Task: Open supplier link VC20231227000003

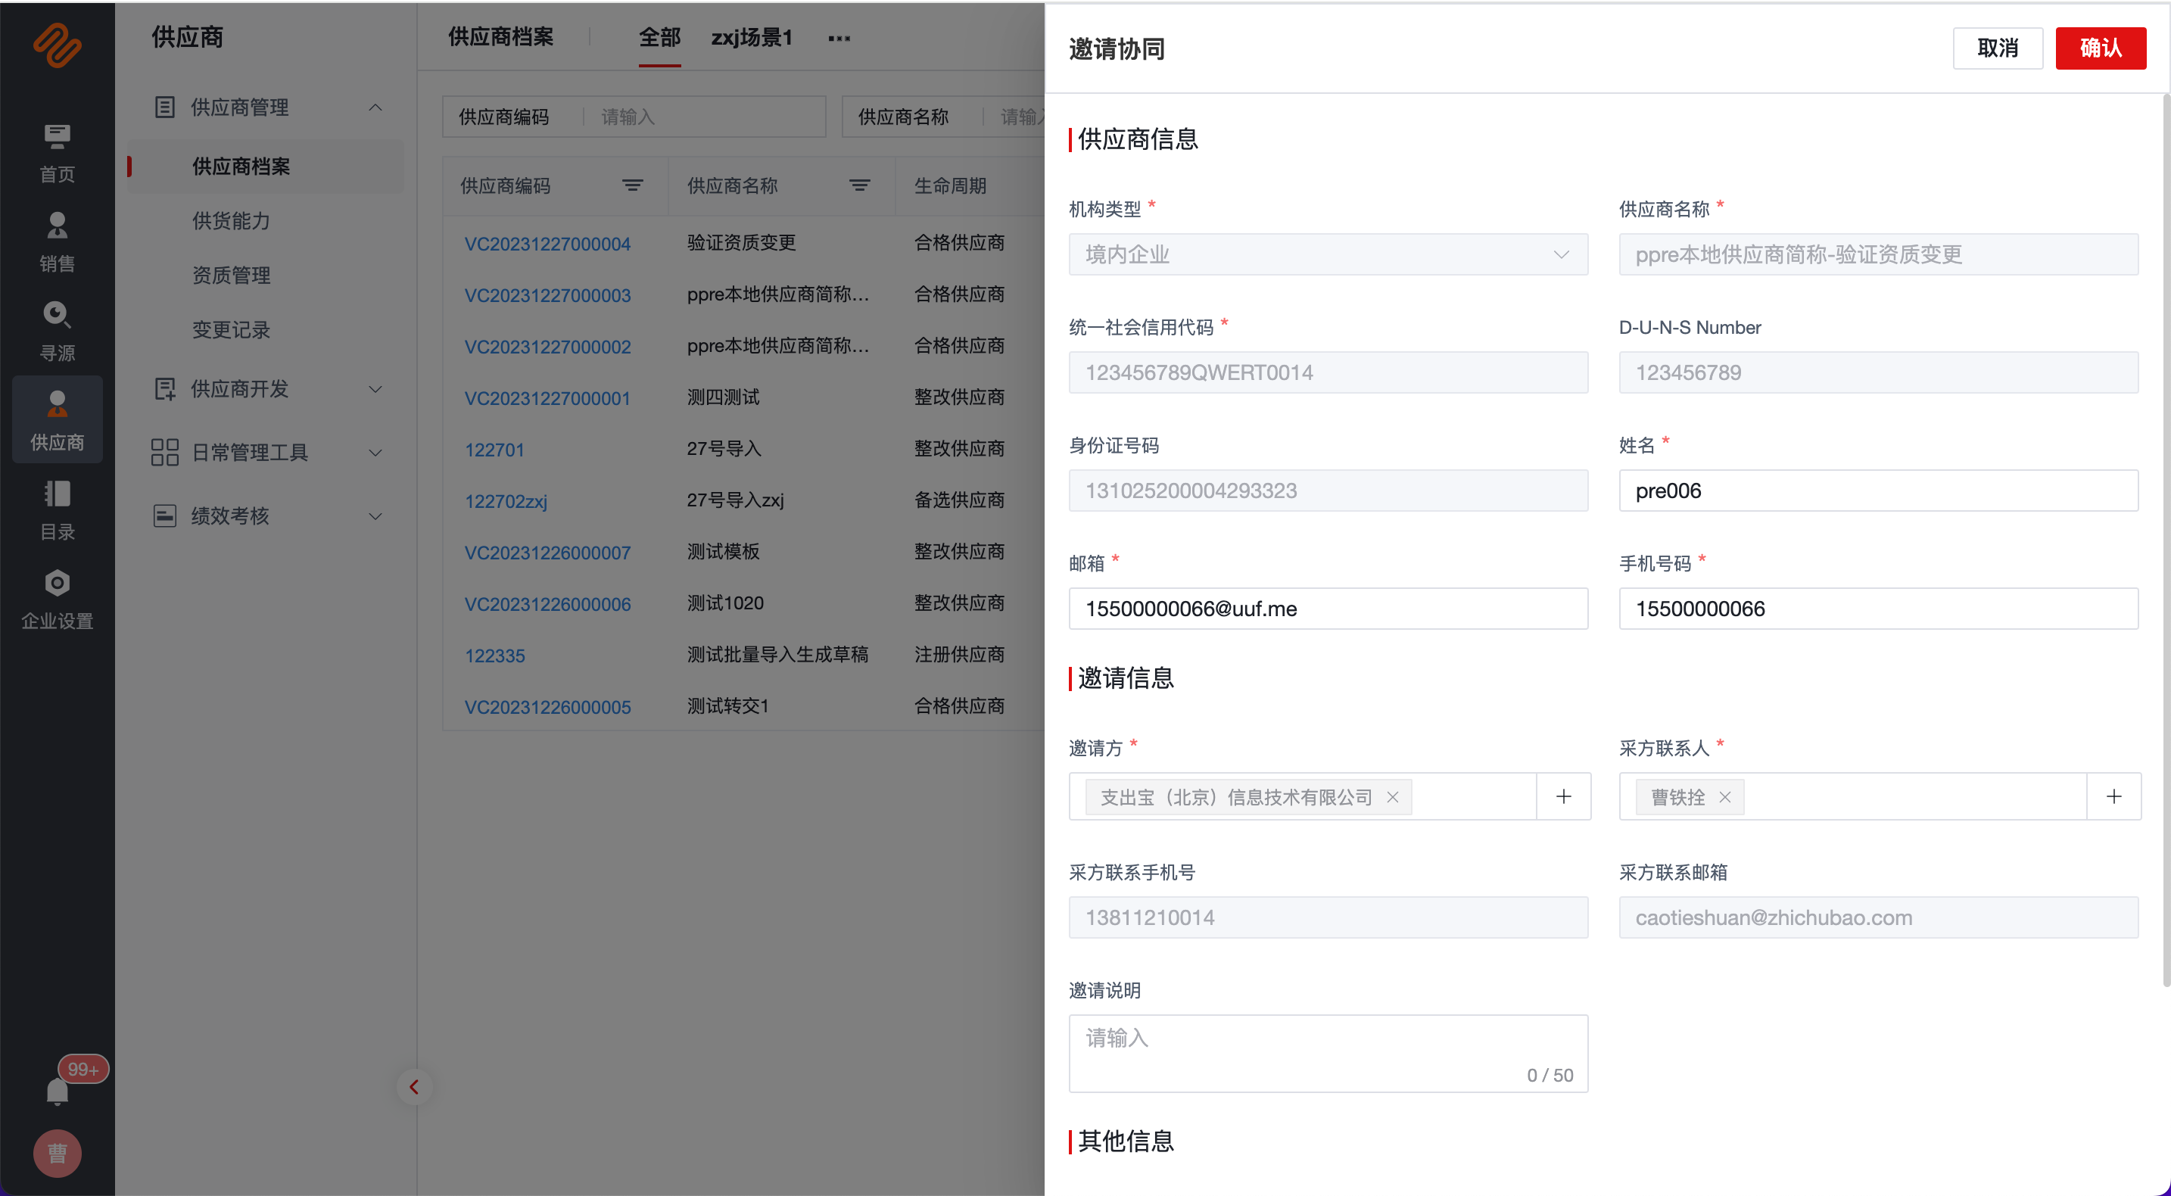Action: [548, 295]
